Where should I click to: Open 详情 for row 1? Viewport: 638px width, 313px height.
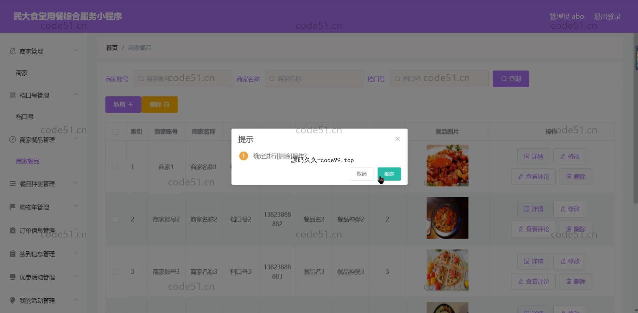coord(533,156)
